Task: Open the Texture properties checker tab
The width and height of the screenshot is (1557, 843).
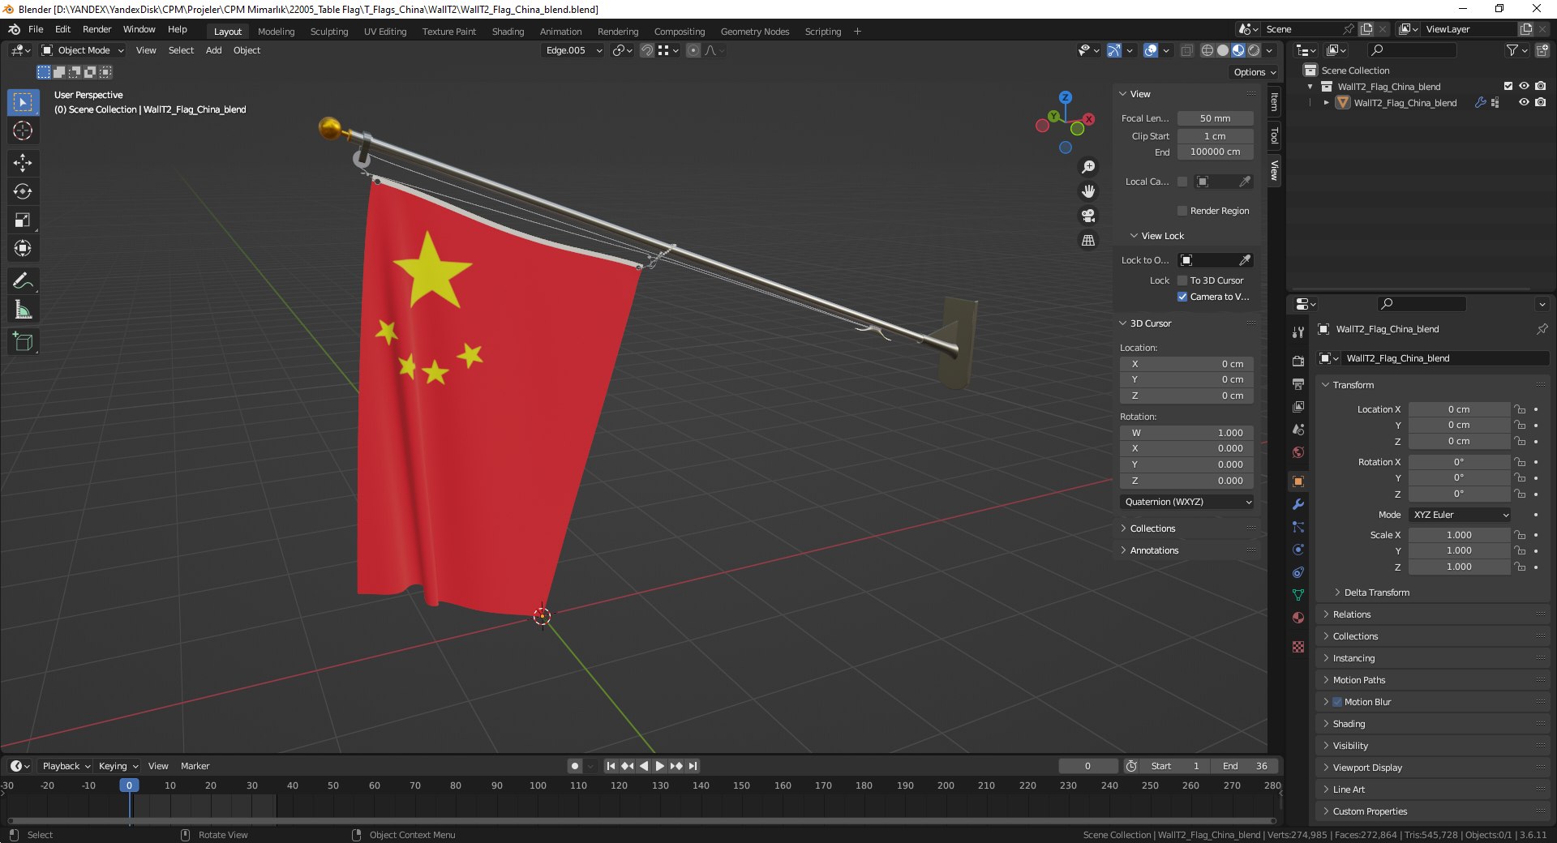Action: pos(1298,647)
